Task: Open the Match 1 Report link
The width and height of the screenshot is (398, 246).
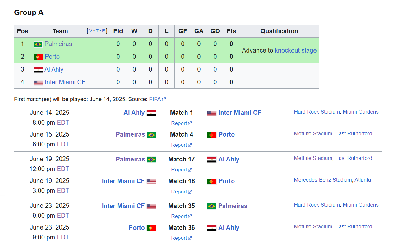Action: [181, 123]
